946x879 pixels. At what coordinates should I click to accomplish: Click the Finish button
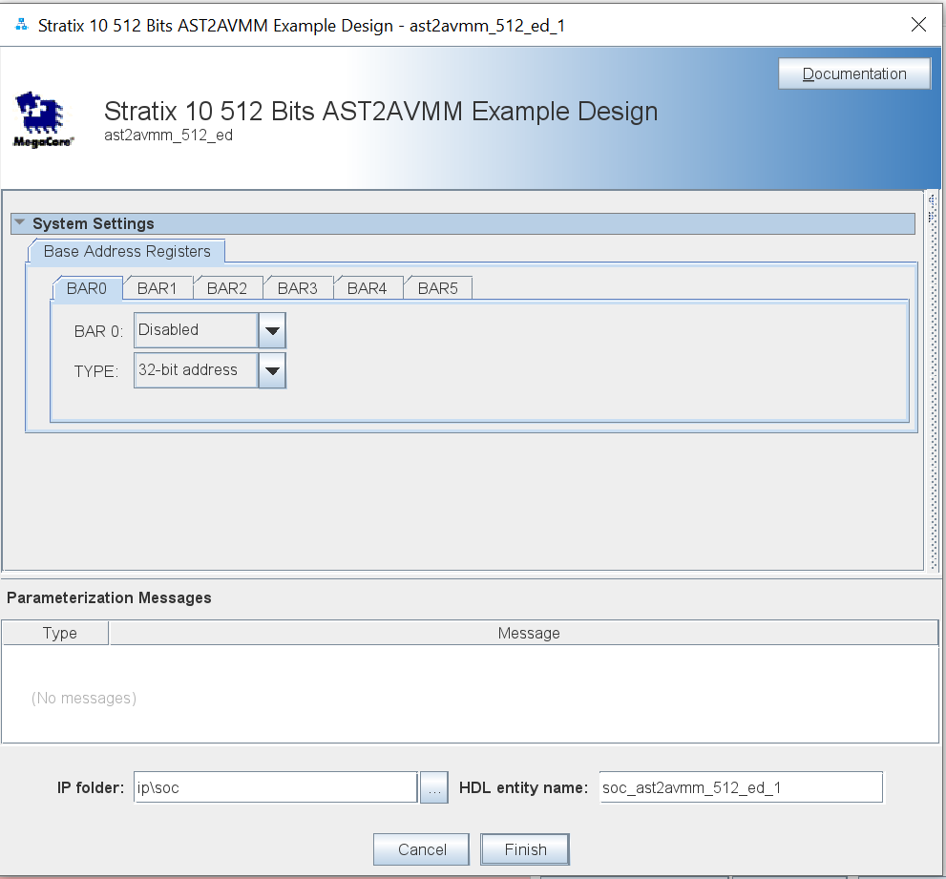[x=525, y=849]
